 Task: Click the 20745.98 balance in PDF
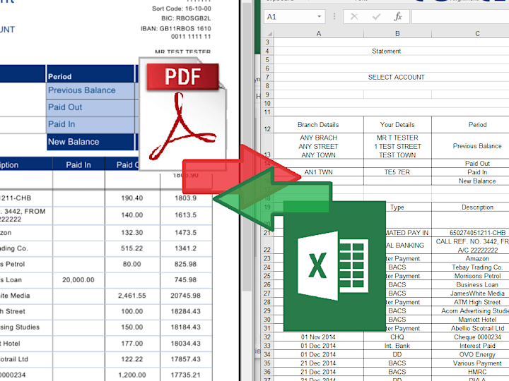click(x=186, y=296)
